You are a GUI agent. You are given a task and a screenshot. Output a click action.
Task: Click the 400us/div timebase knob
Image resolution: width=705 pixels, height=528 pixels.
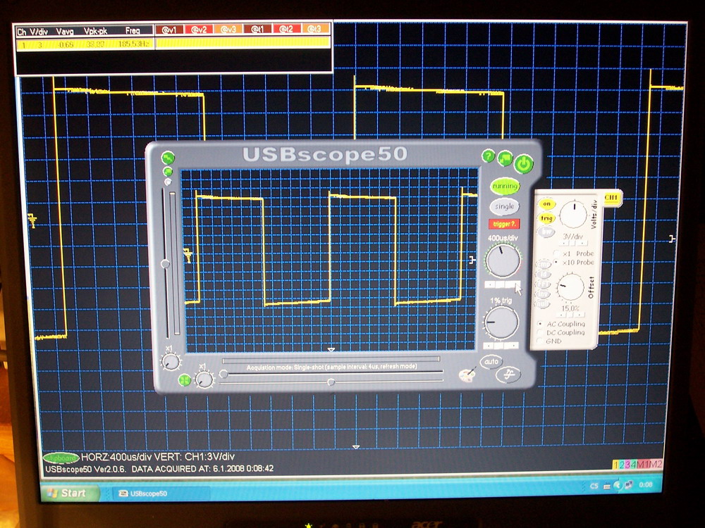(x=503, y=261)
